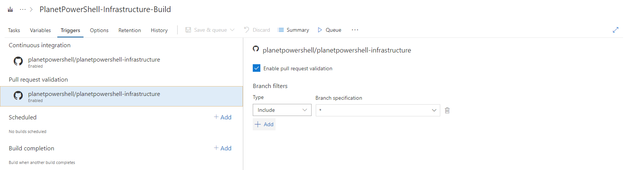
Task: Click the GitHub icon beside the right panel repository name
Action: coord(256,49)
